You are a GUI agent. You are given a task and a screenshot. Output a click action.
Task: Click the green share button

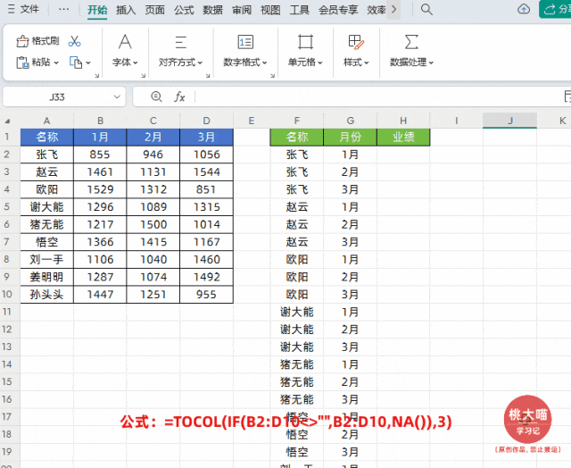click(x=555, y=10)
